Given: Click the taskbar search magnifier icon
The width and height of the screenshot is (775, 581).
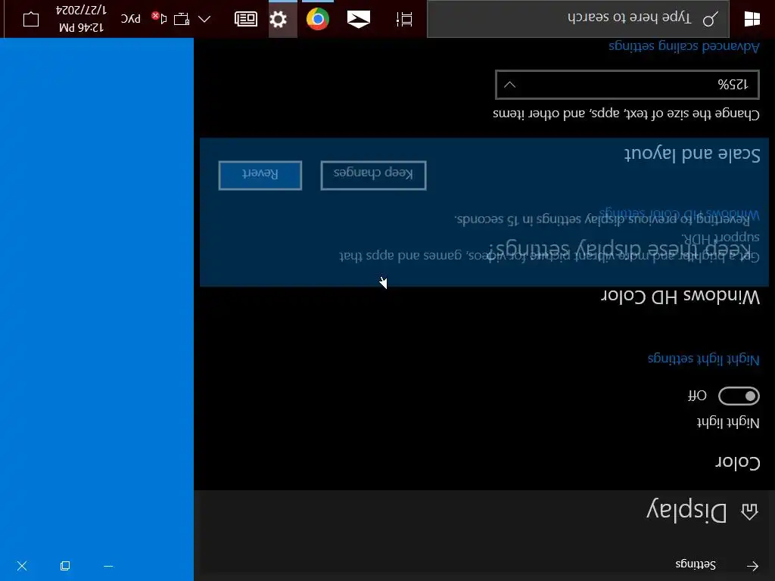Looking at the screenshot, I should tap(710, 19).
